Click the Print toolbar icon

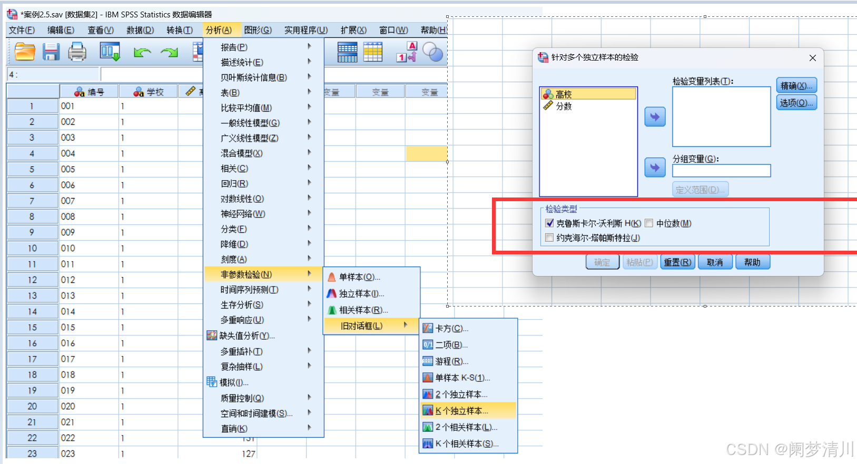[77, 52]
